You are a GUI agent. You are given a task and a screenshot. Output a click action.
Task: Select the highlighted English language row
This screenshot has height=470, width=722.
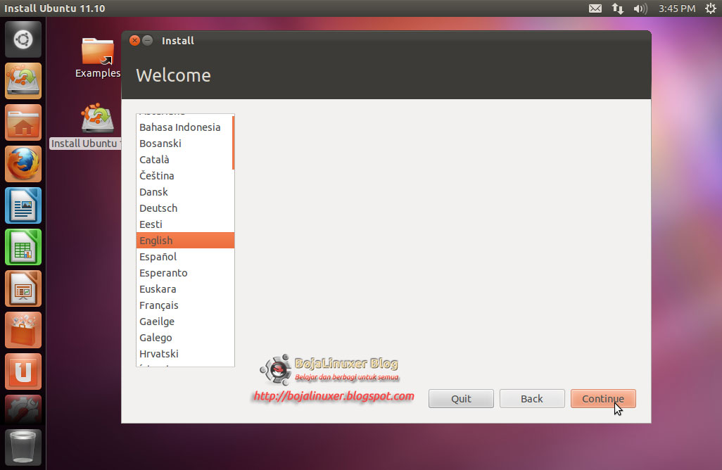tap(186, 241)
